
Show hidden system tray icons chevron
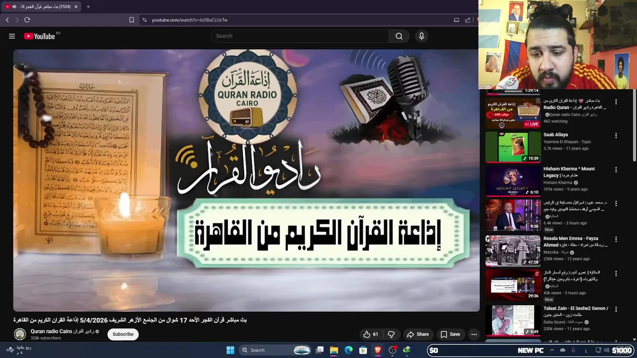pos(552,350)
